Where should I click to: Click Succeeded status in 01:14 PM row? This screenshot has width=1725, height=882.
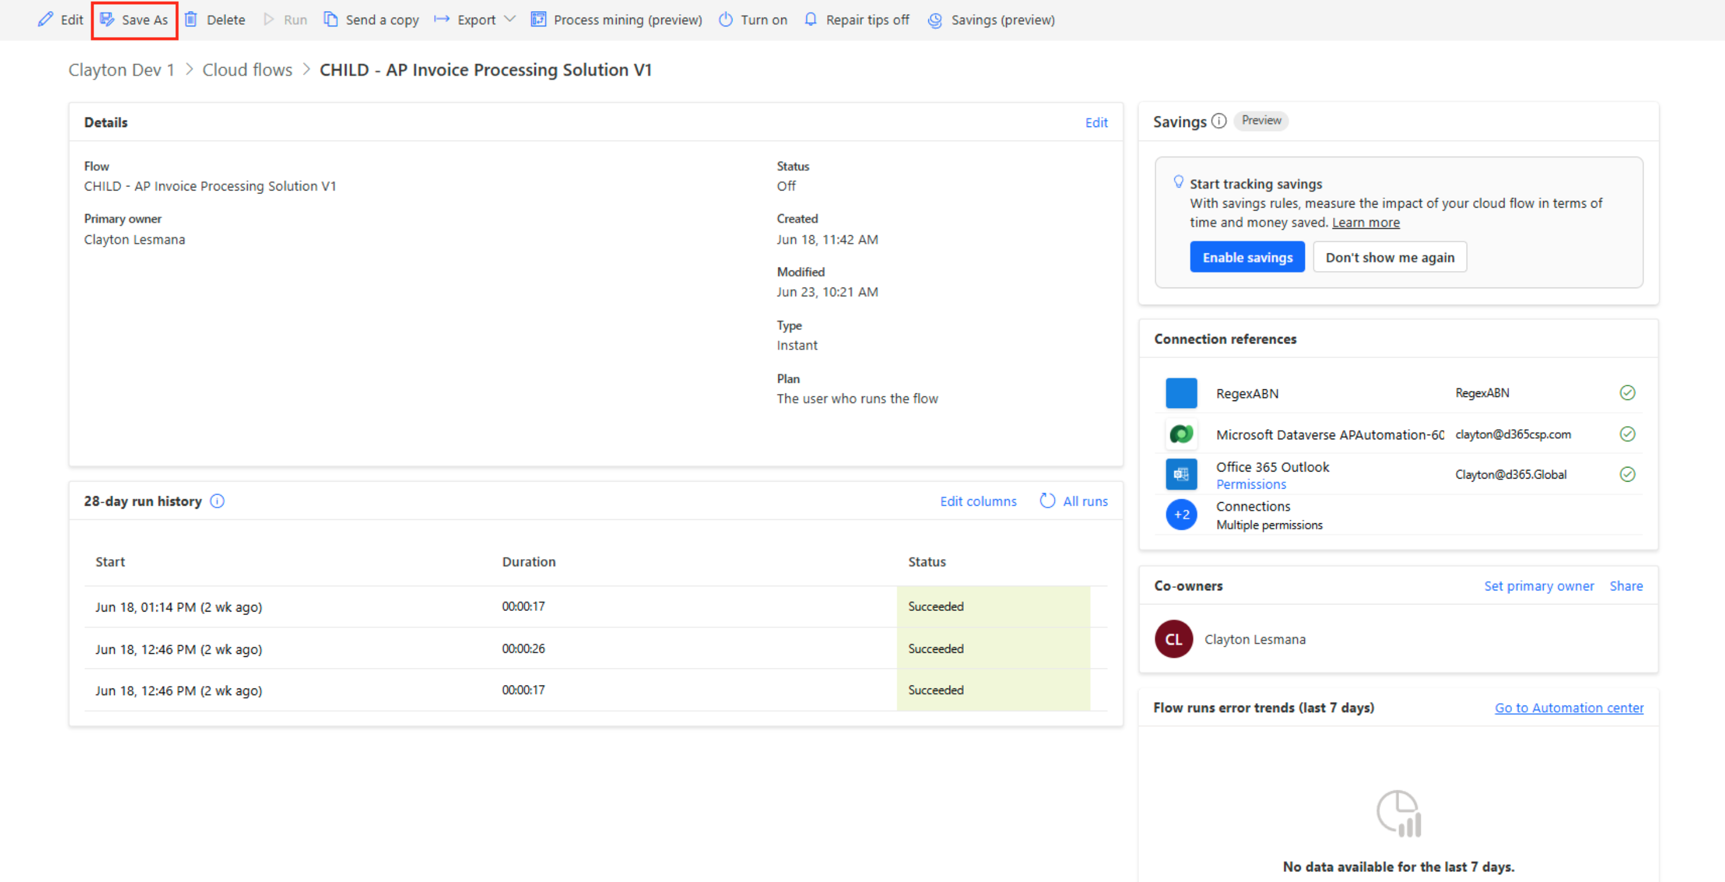pos(935,606)
